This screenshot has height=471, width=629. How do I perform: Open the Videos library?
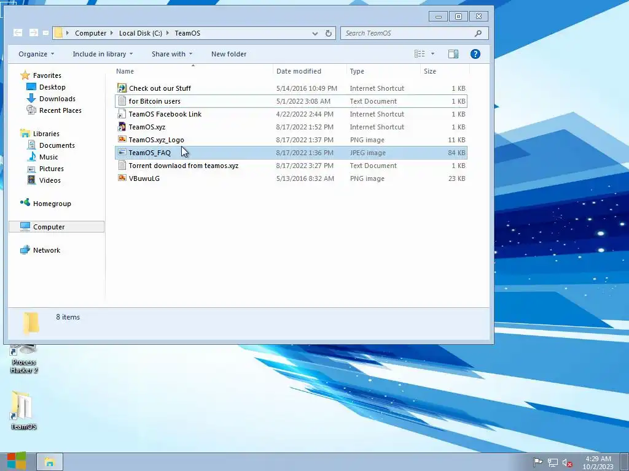50,180
